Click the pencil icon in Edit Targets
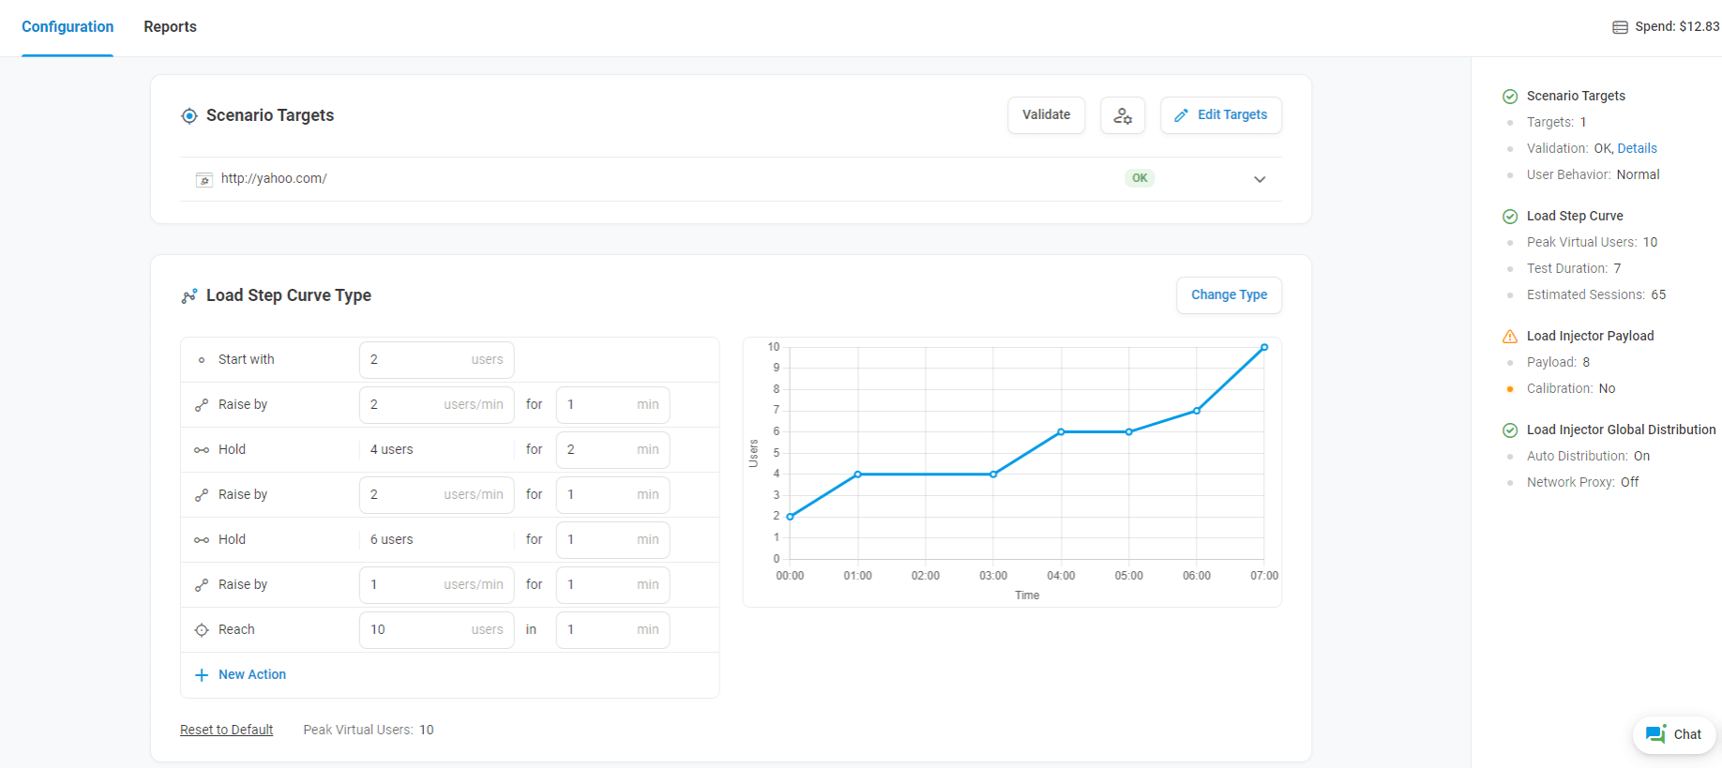Screen dimensions: 1722x769 [x=1182, y=115]
